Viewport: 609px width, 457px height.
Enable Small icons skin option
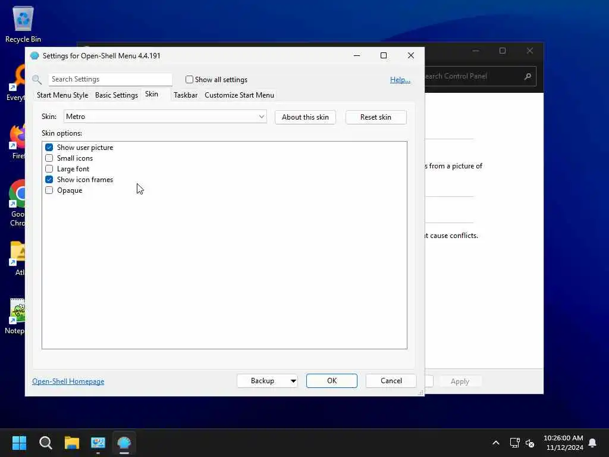(x=49, y=158)
